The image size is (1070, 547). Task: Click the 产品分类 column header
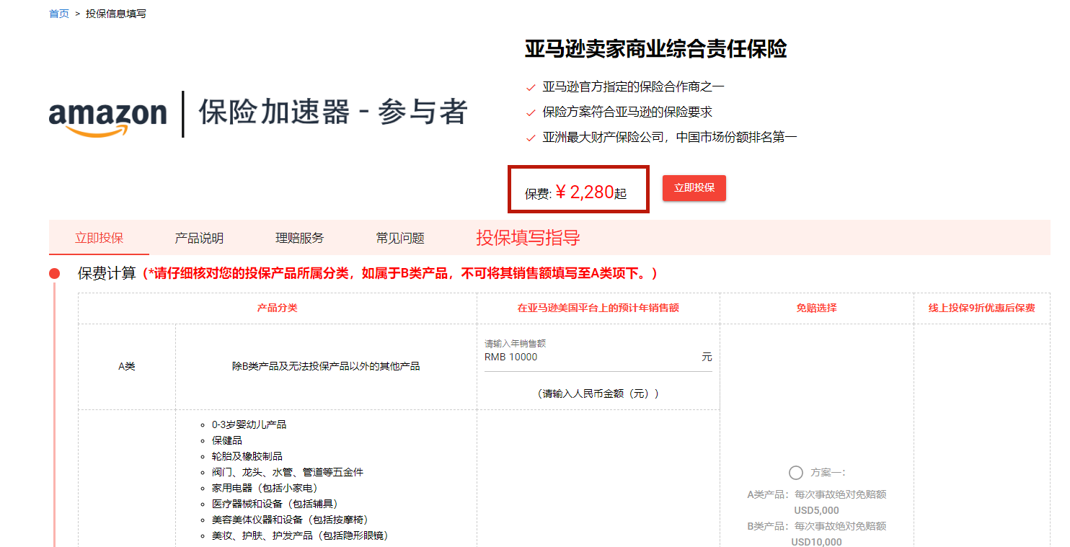pyautogui.click(x=277, y=308)
